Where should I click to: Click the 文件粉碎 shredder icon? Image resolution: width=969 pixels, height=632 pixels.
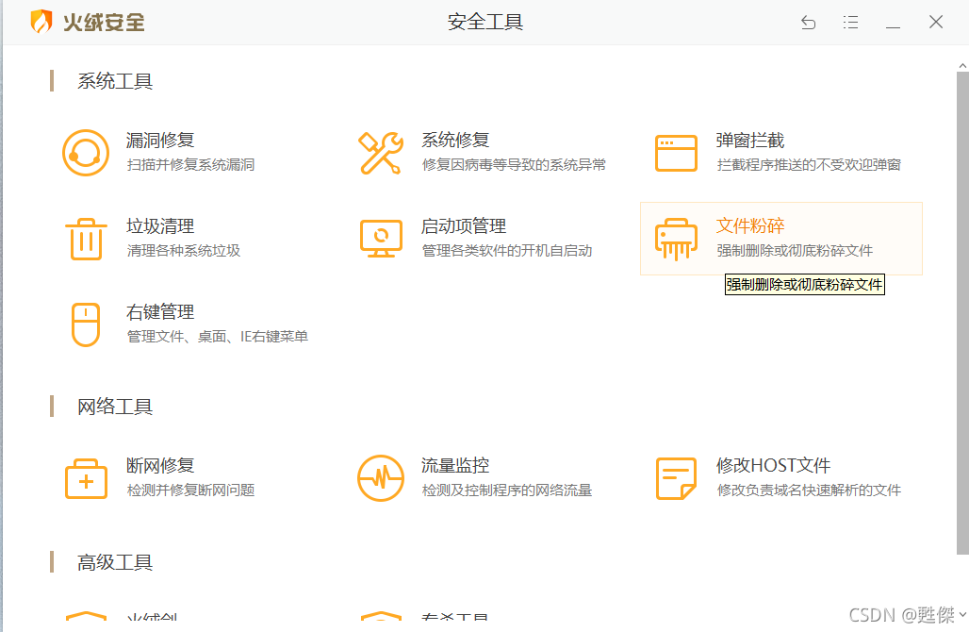(676, 239)
